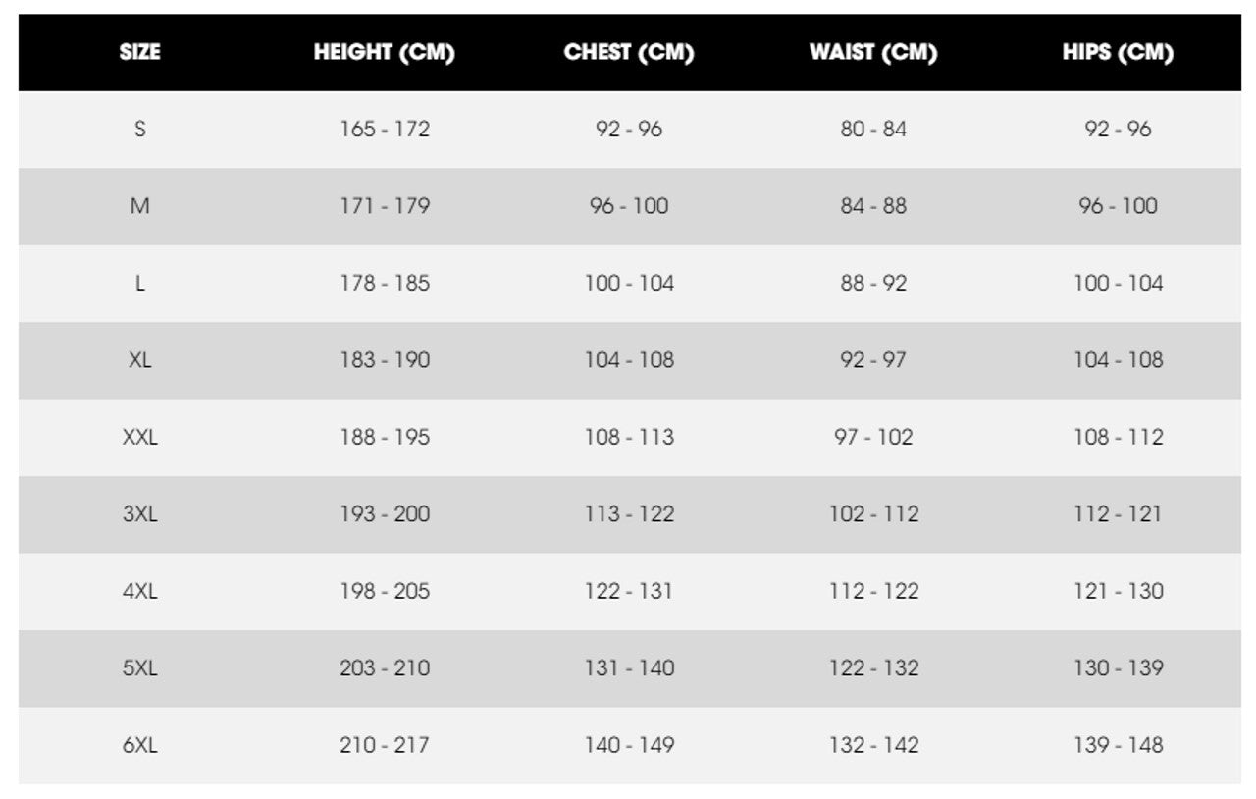
Task: Select the S size row label
Action: pyautogui.click(x=139, y=129)
